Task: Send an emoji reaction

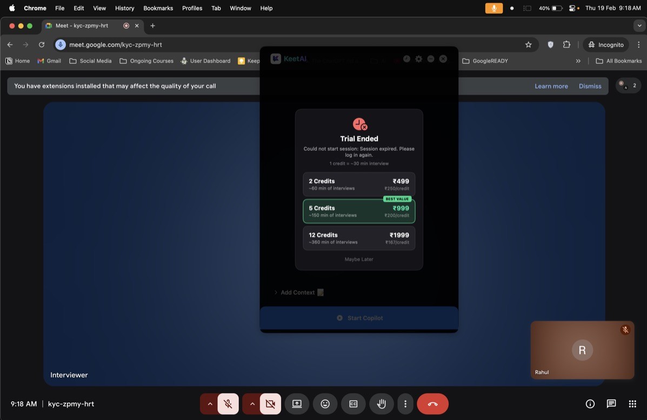Action: [x=325, y=403]
